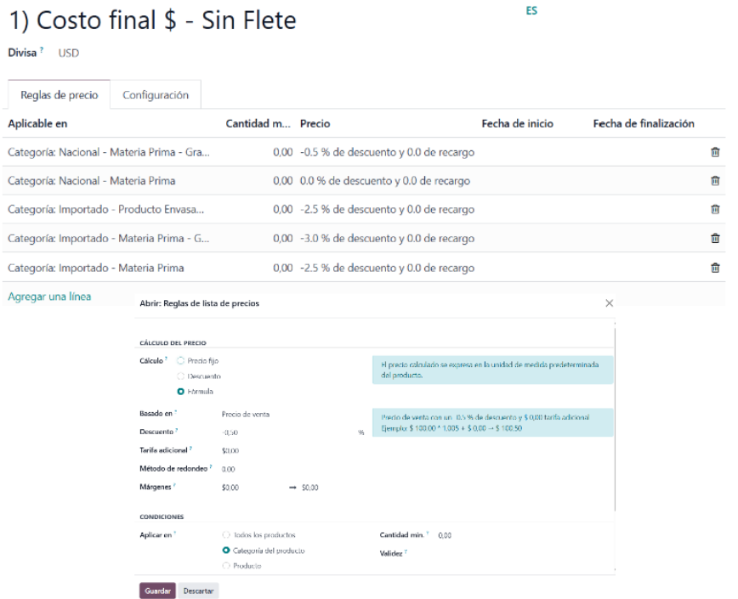Viewport: 738px width, 599px height.
Task: Open the ES language selector
Action: pyautogui.click(x=531, y=11)
